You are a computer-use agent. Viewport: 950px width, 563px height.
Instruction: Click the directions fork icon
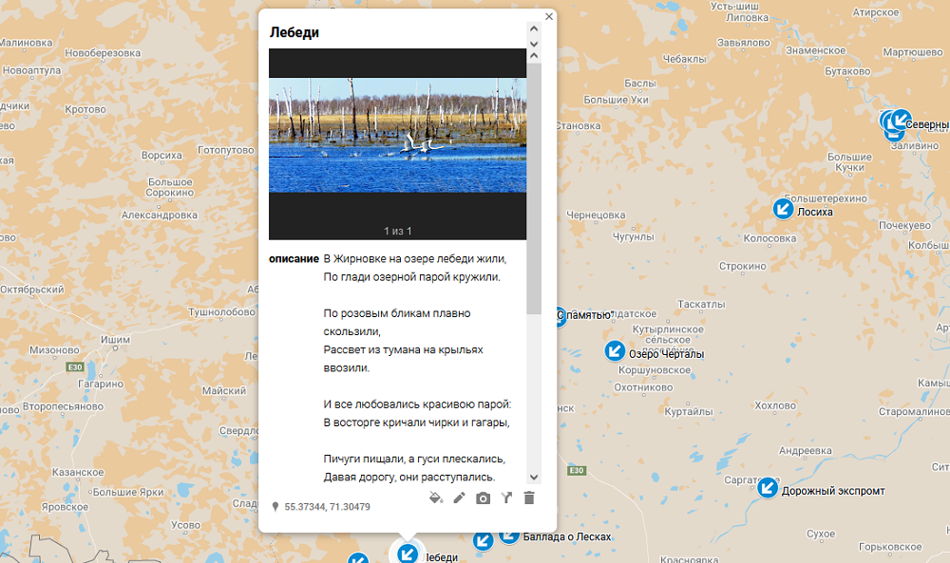tap(506, 497)
